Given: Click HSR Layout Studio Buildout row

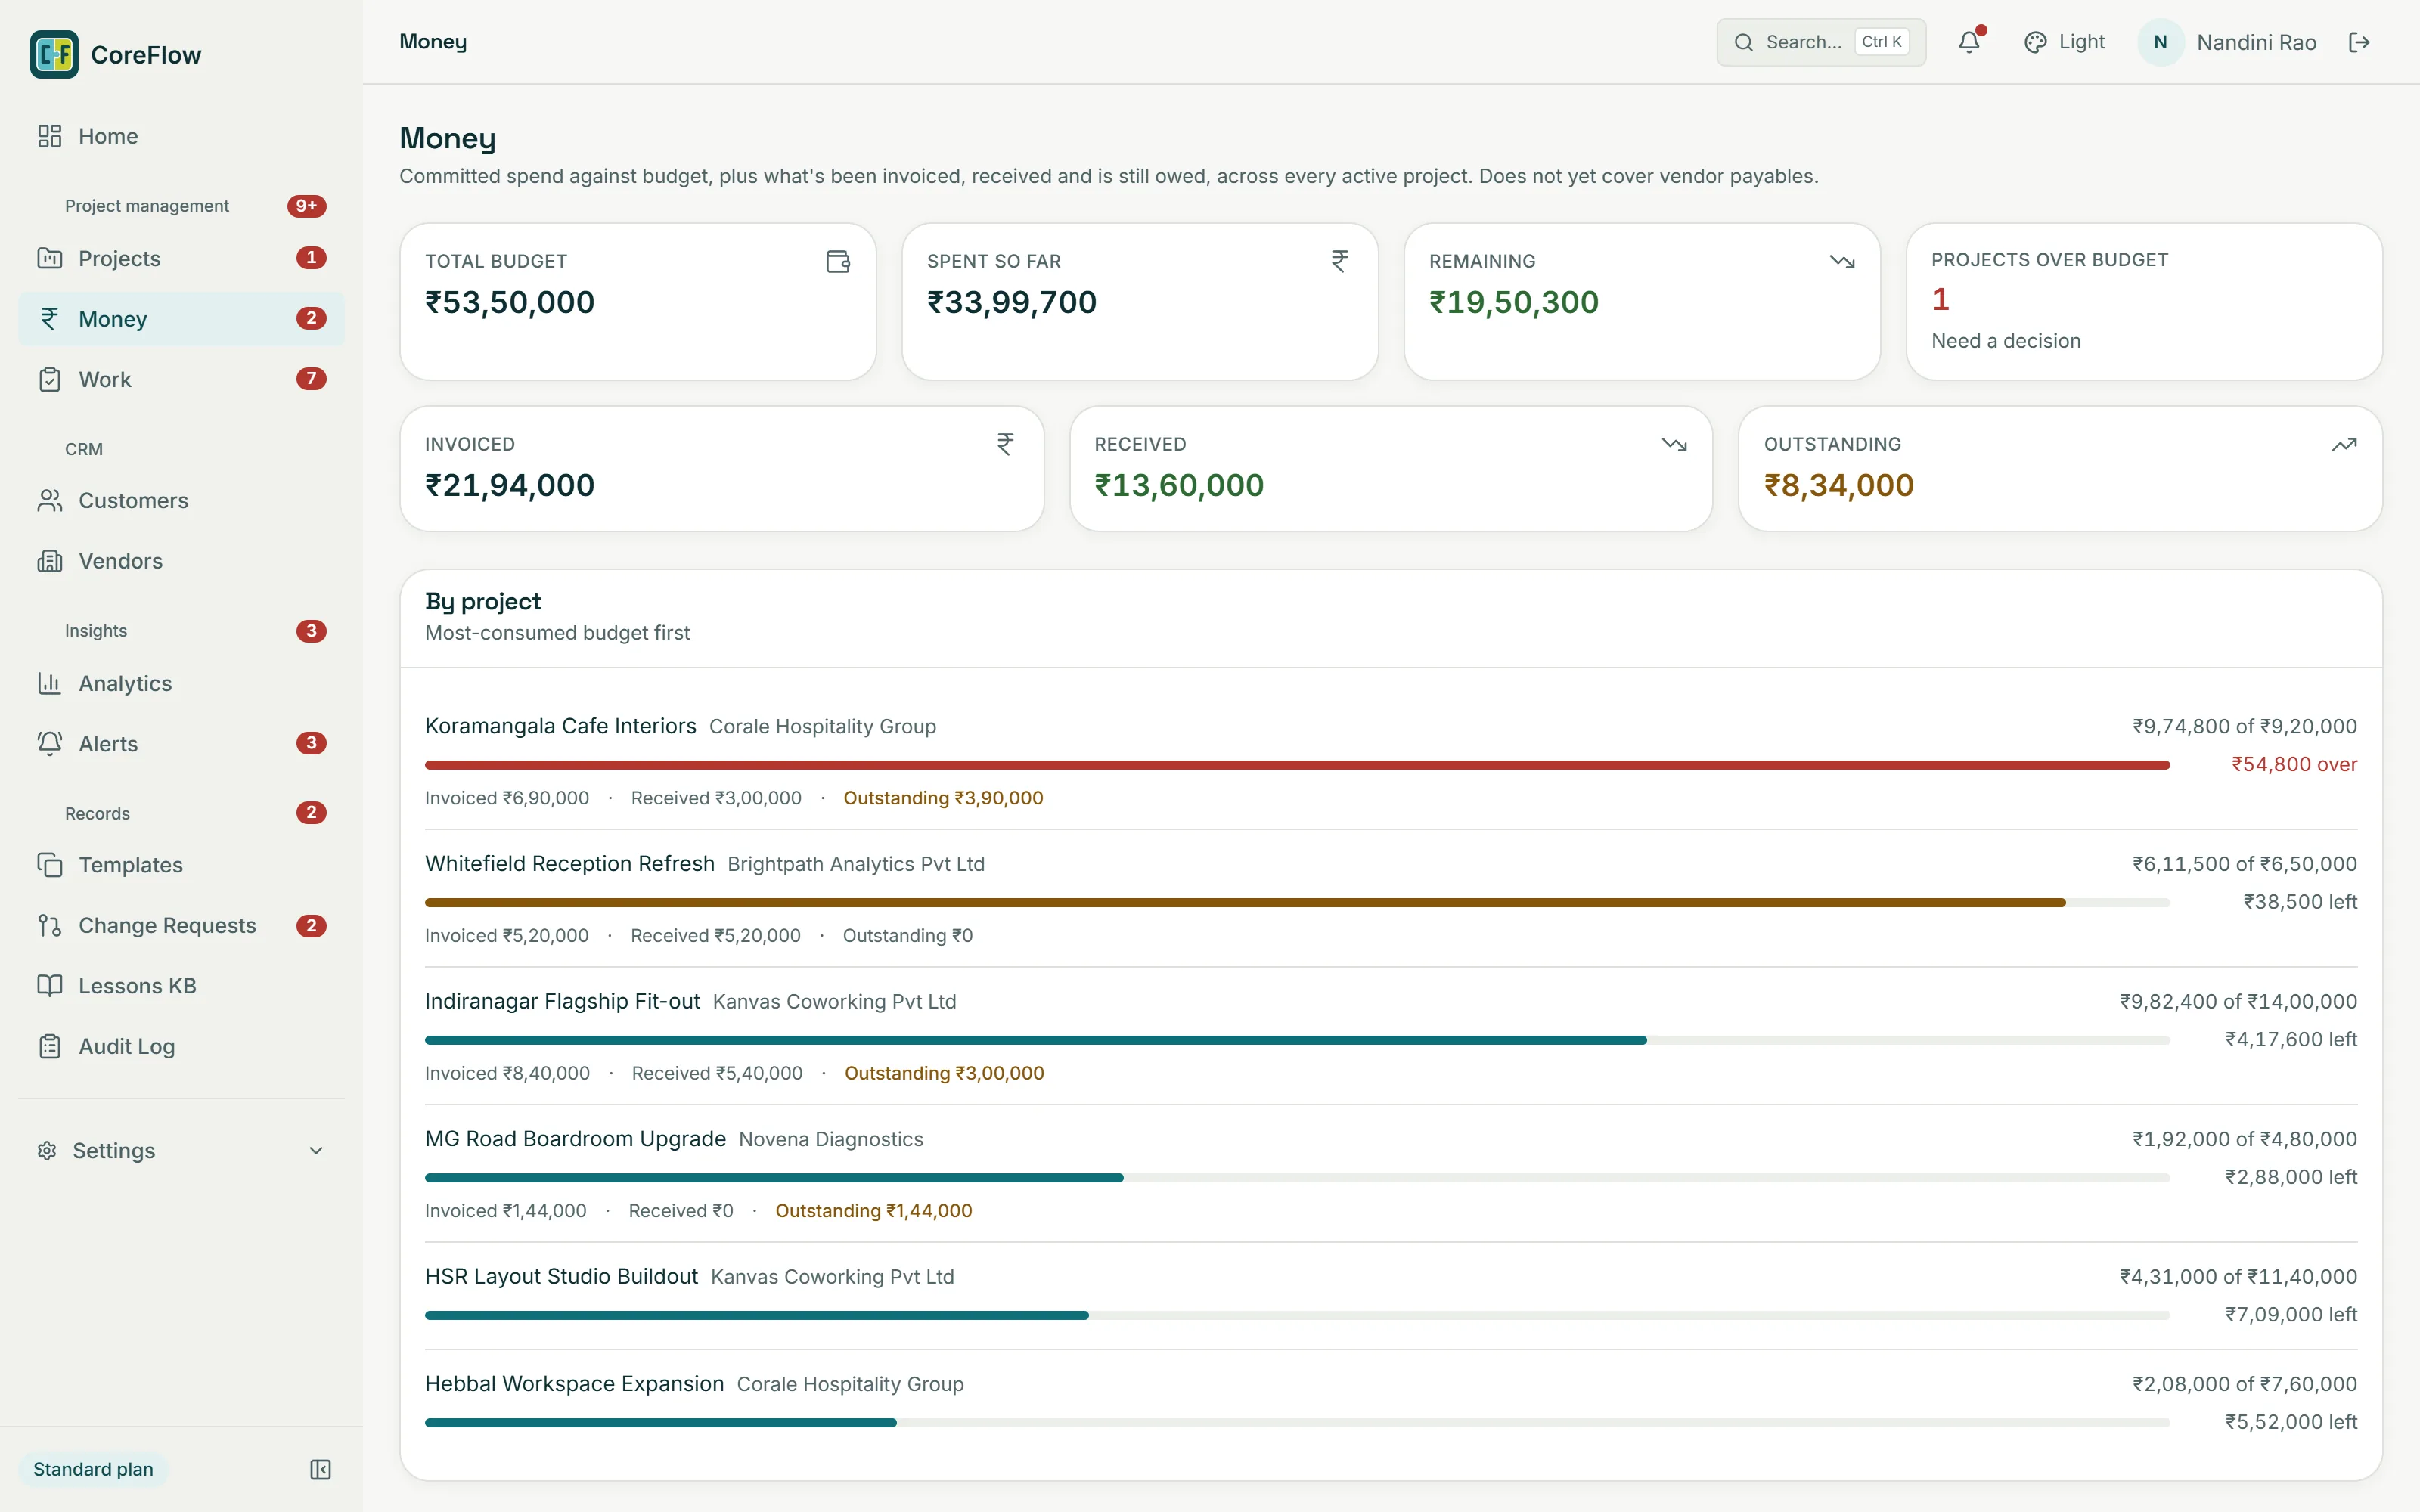Looking at the screenshot, I should click(x=1391, y=1296).
